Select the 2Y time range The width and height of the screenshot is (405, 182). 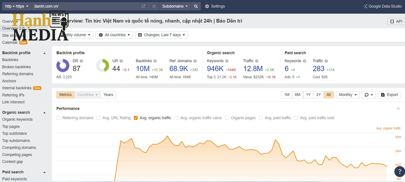318,95
